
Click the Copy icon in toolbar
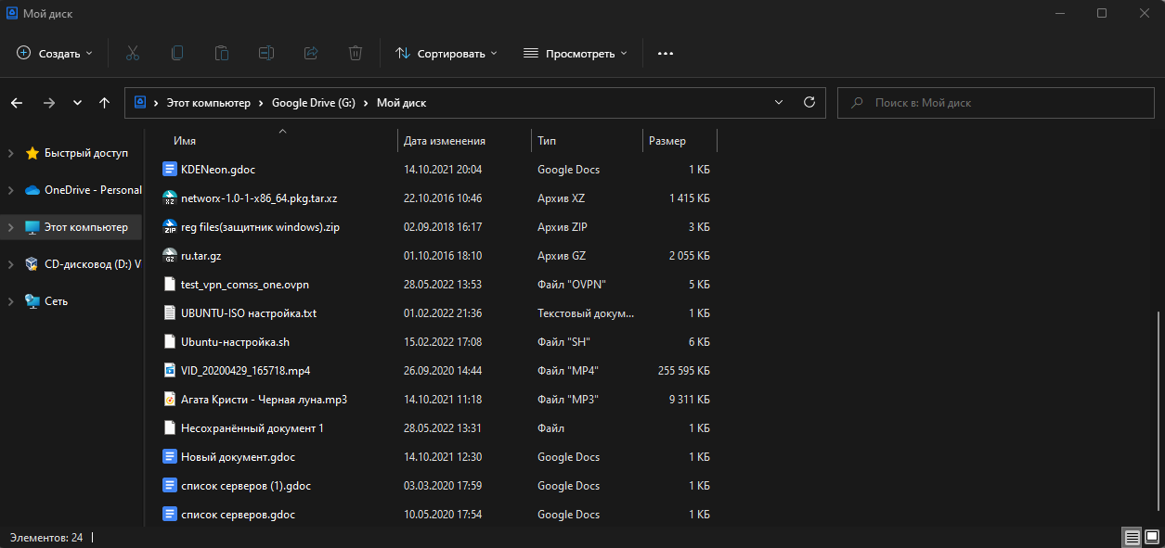pos(176,54)
